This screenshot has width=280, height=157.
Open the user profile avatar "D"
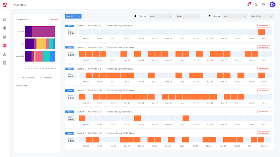272,4
